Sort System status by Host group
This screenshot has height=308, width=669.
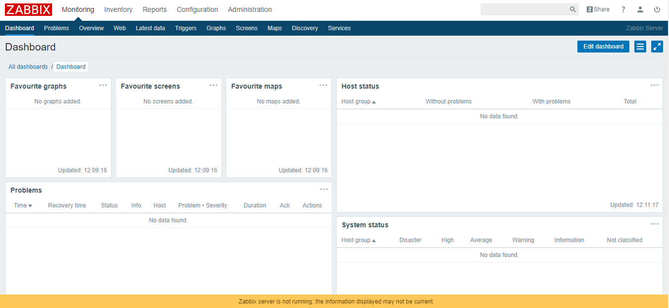coord(359,240)
